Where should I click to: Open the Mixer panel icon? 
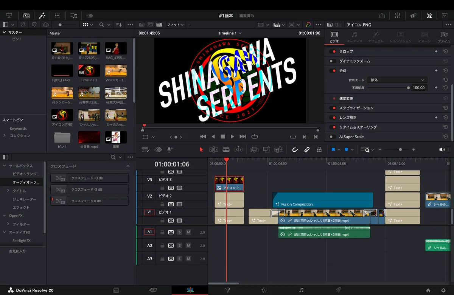pos(397,16)
